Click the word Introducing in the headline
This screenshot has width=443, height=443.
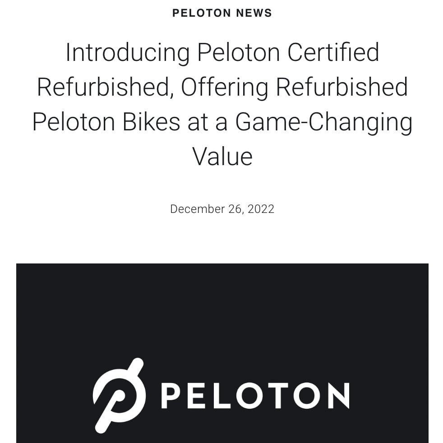click(x=128, y=52)
